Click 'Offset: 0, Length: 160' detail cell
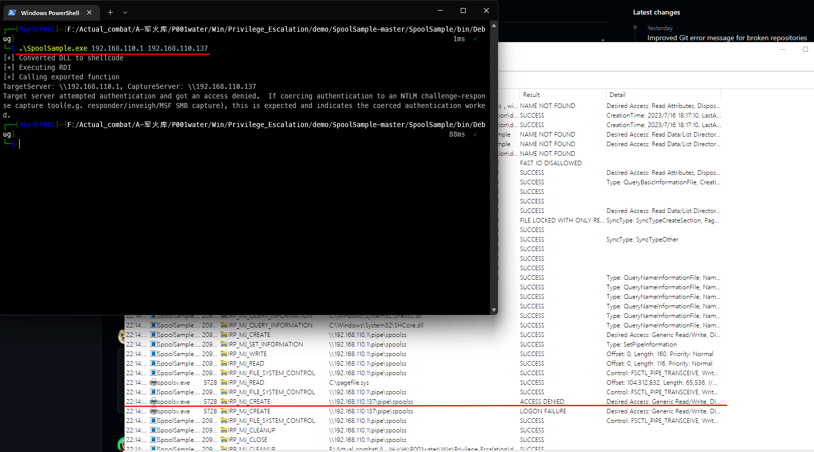This screenshot has height=452, width=814. click(x=660, y=354)
